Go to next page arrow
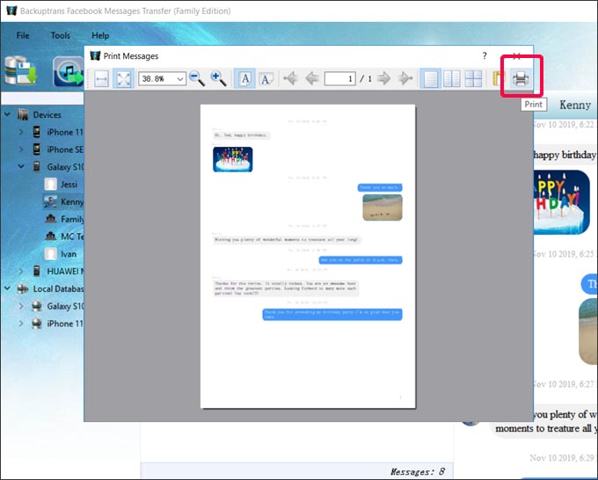 pyautogui.click(x=383, y=78)
